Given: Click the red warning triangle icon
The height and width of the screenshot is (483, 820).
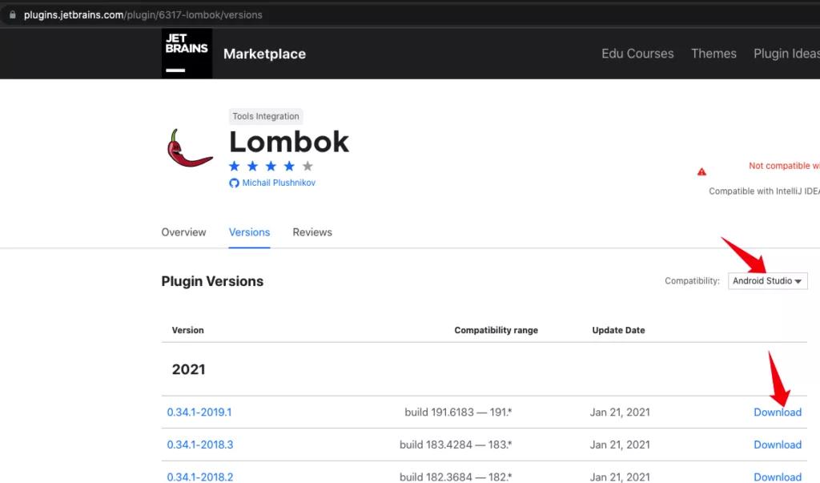Looking at the screenshot, I should tap(701, 171).
